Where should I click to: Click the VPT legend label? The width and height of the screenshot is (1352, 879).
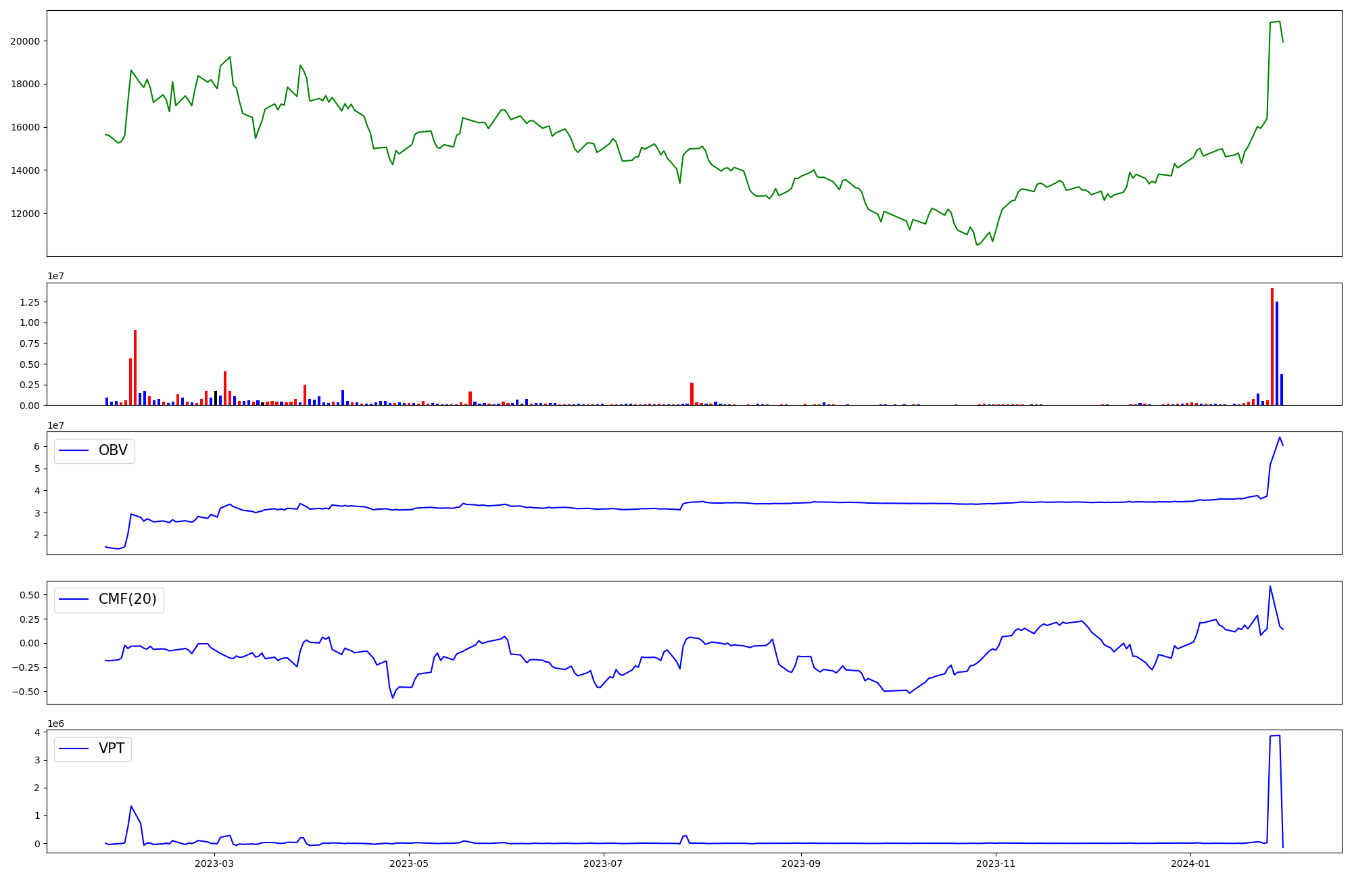pos(112,749)
